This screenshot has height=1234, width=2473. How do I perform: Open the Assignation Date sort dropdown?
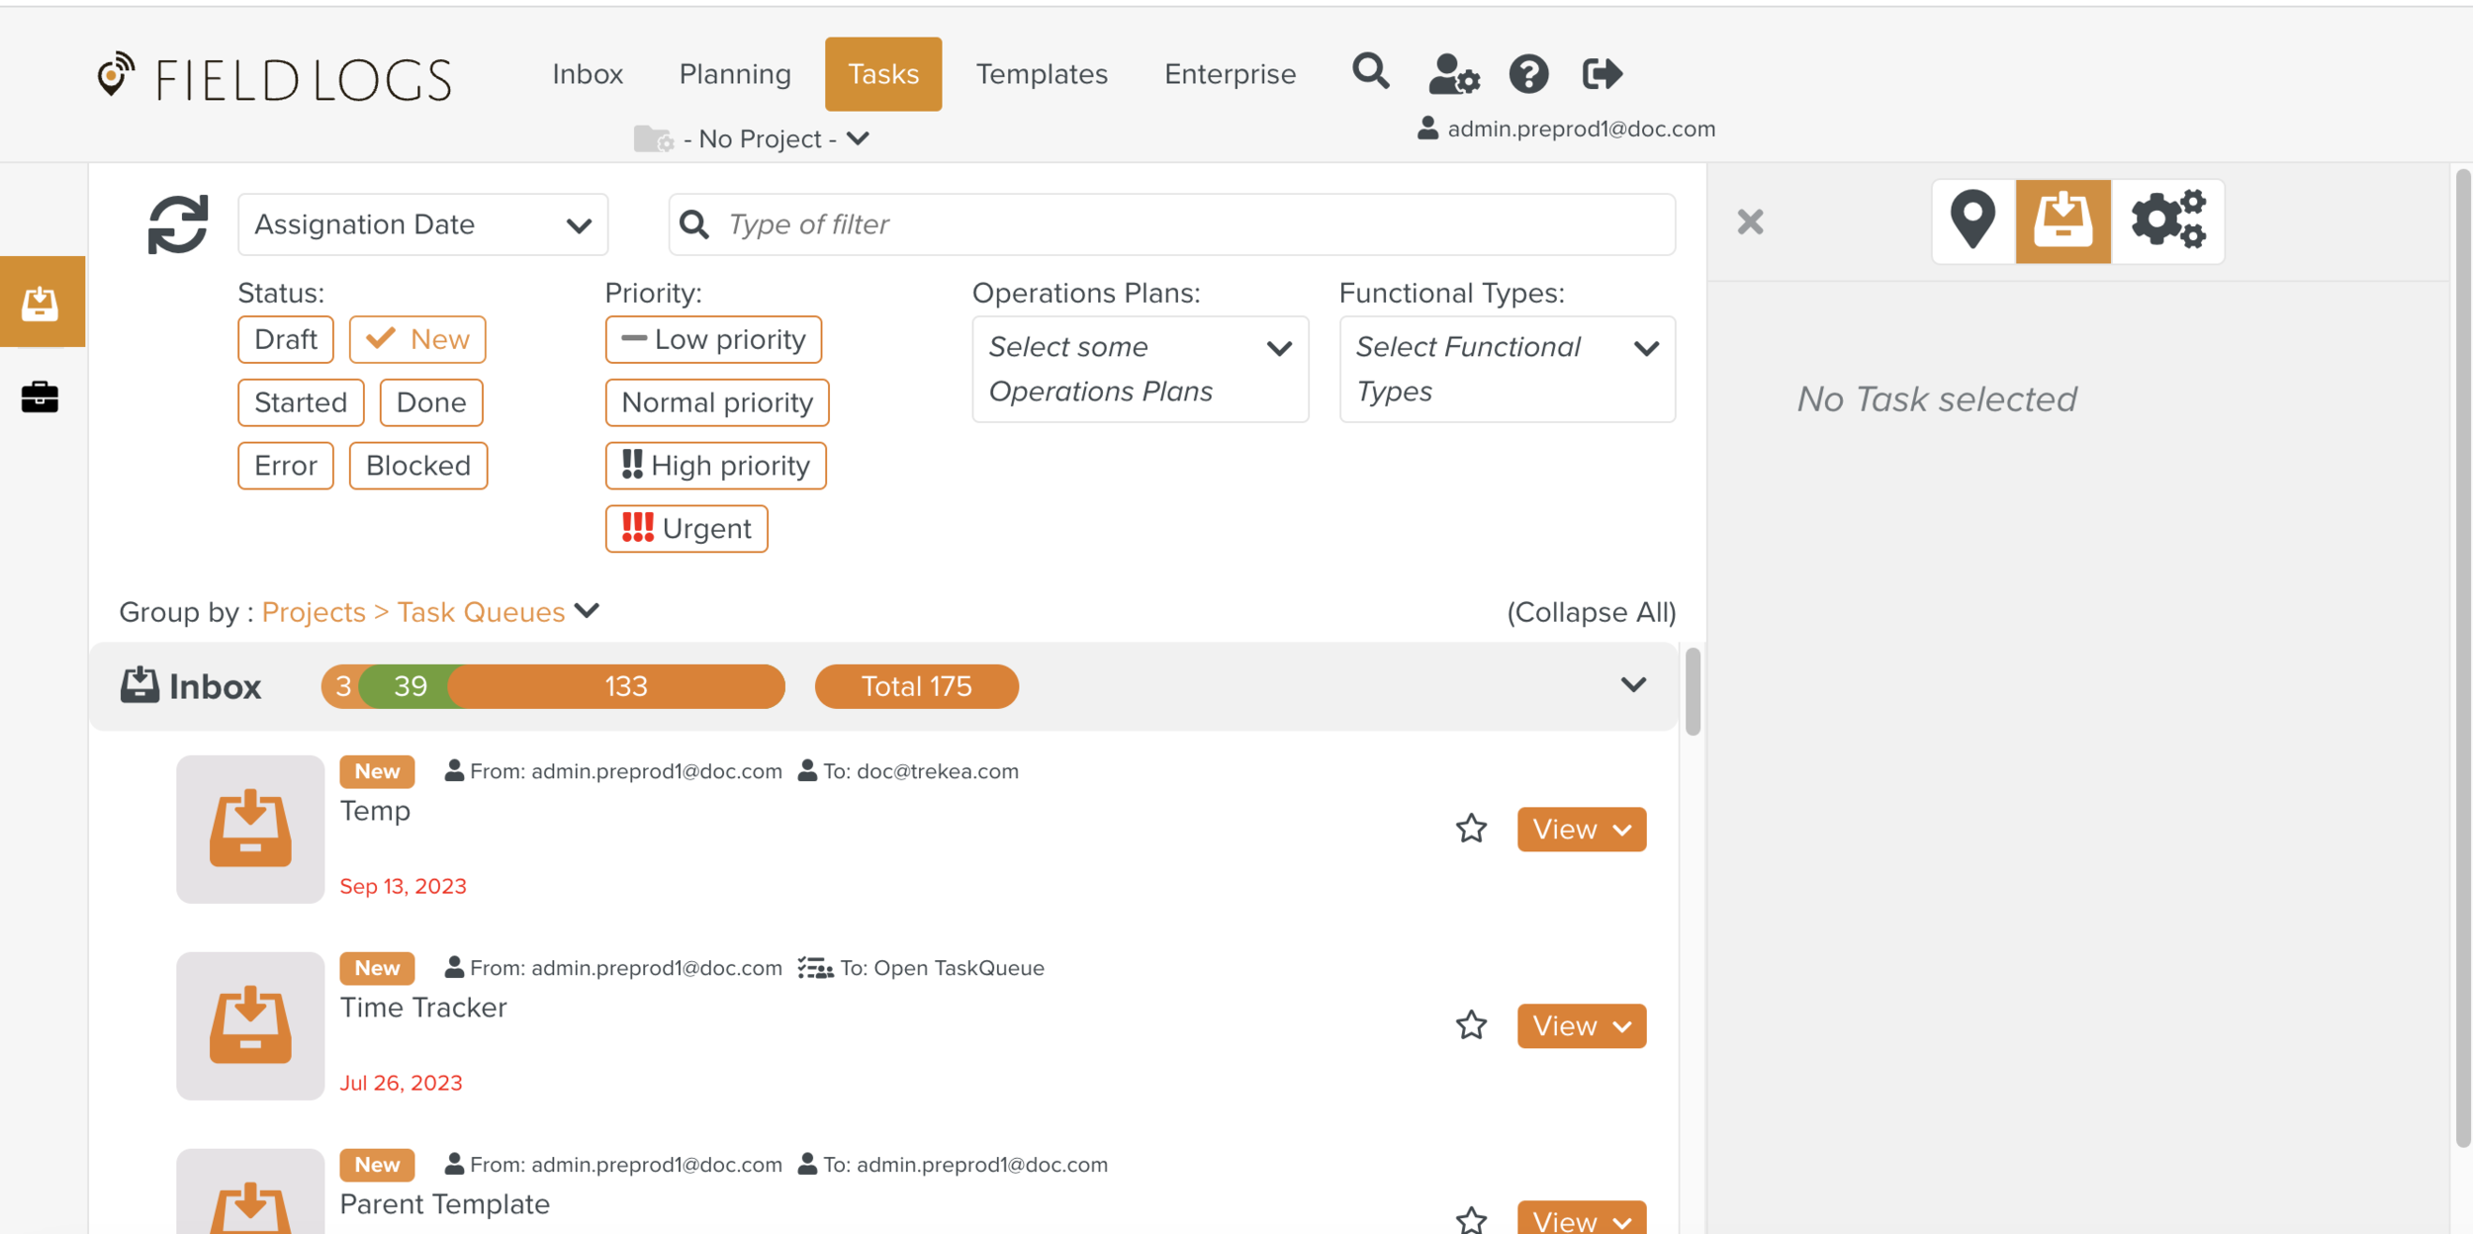423,224
